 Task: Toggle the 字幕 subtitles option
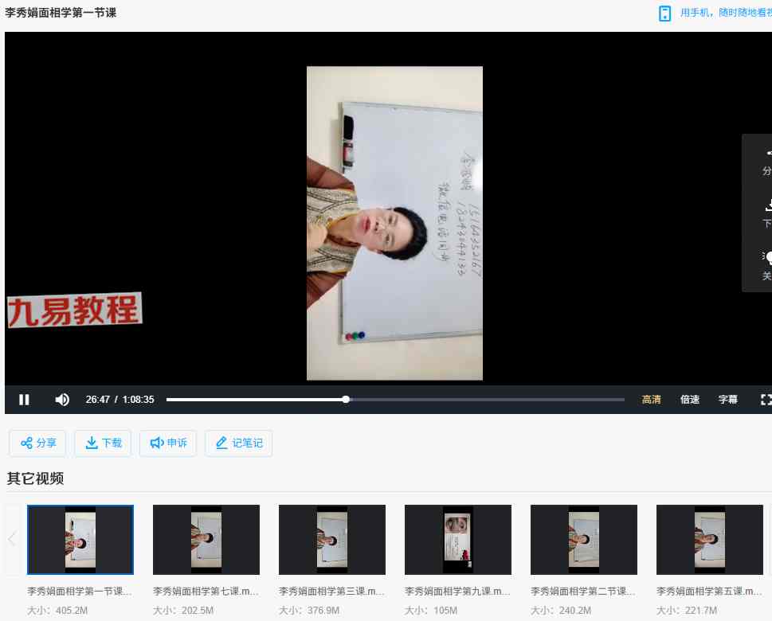[728, 400]
